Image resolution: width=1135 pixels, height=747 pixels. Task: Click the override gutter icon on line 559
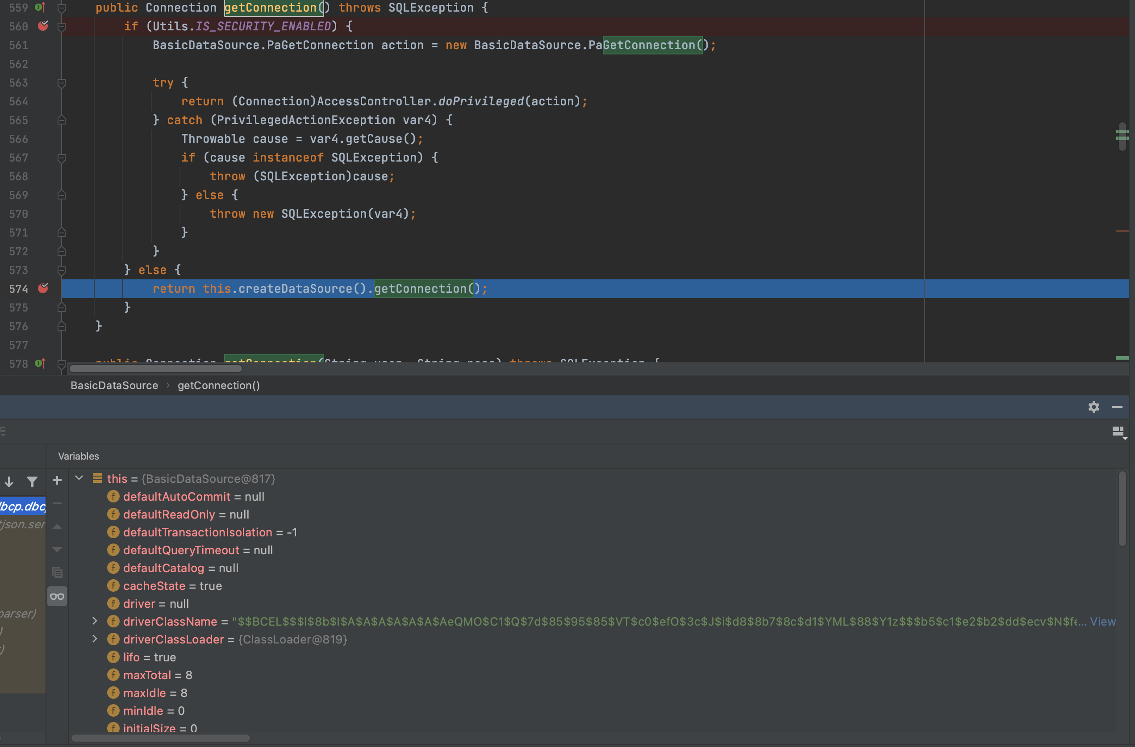[x=41, y=7]
